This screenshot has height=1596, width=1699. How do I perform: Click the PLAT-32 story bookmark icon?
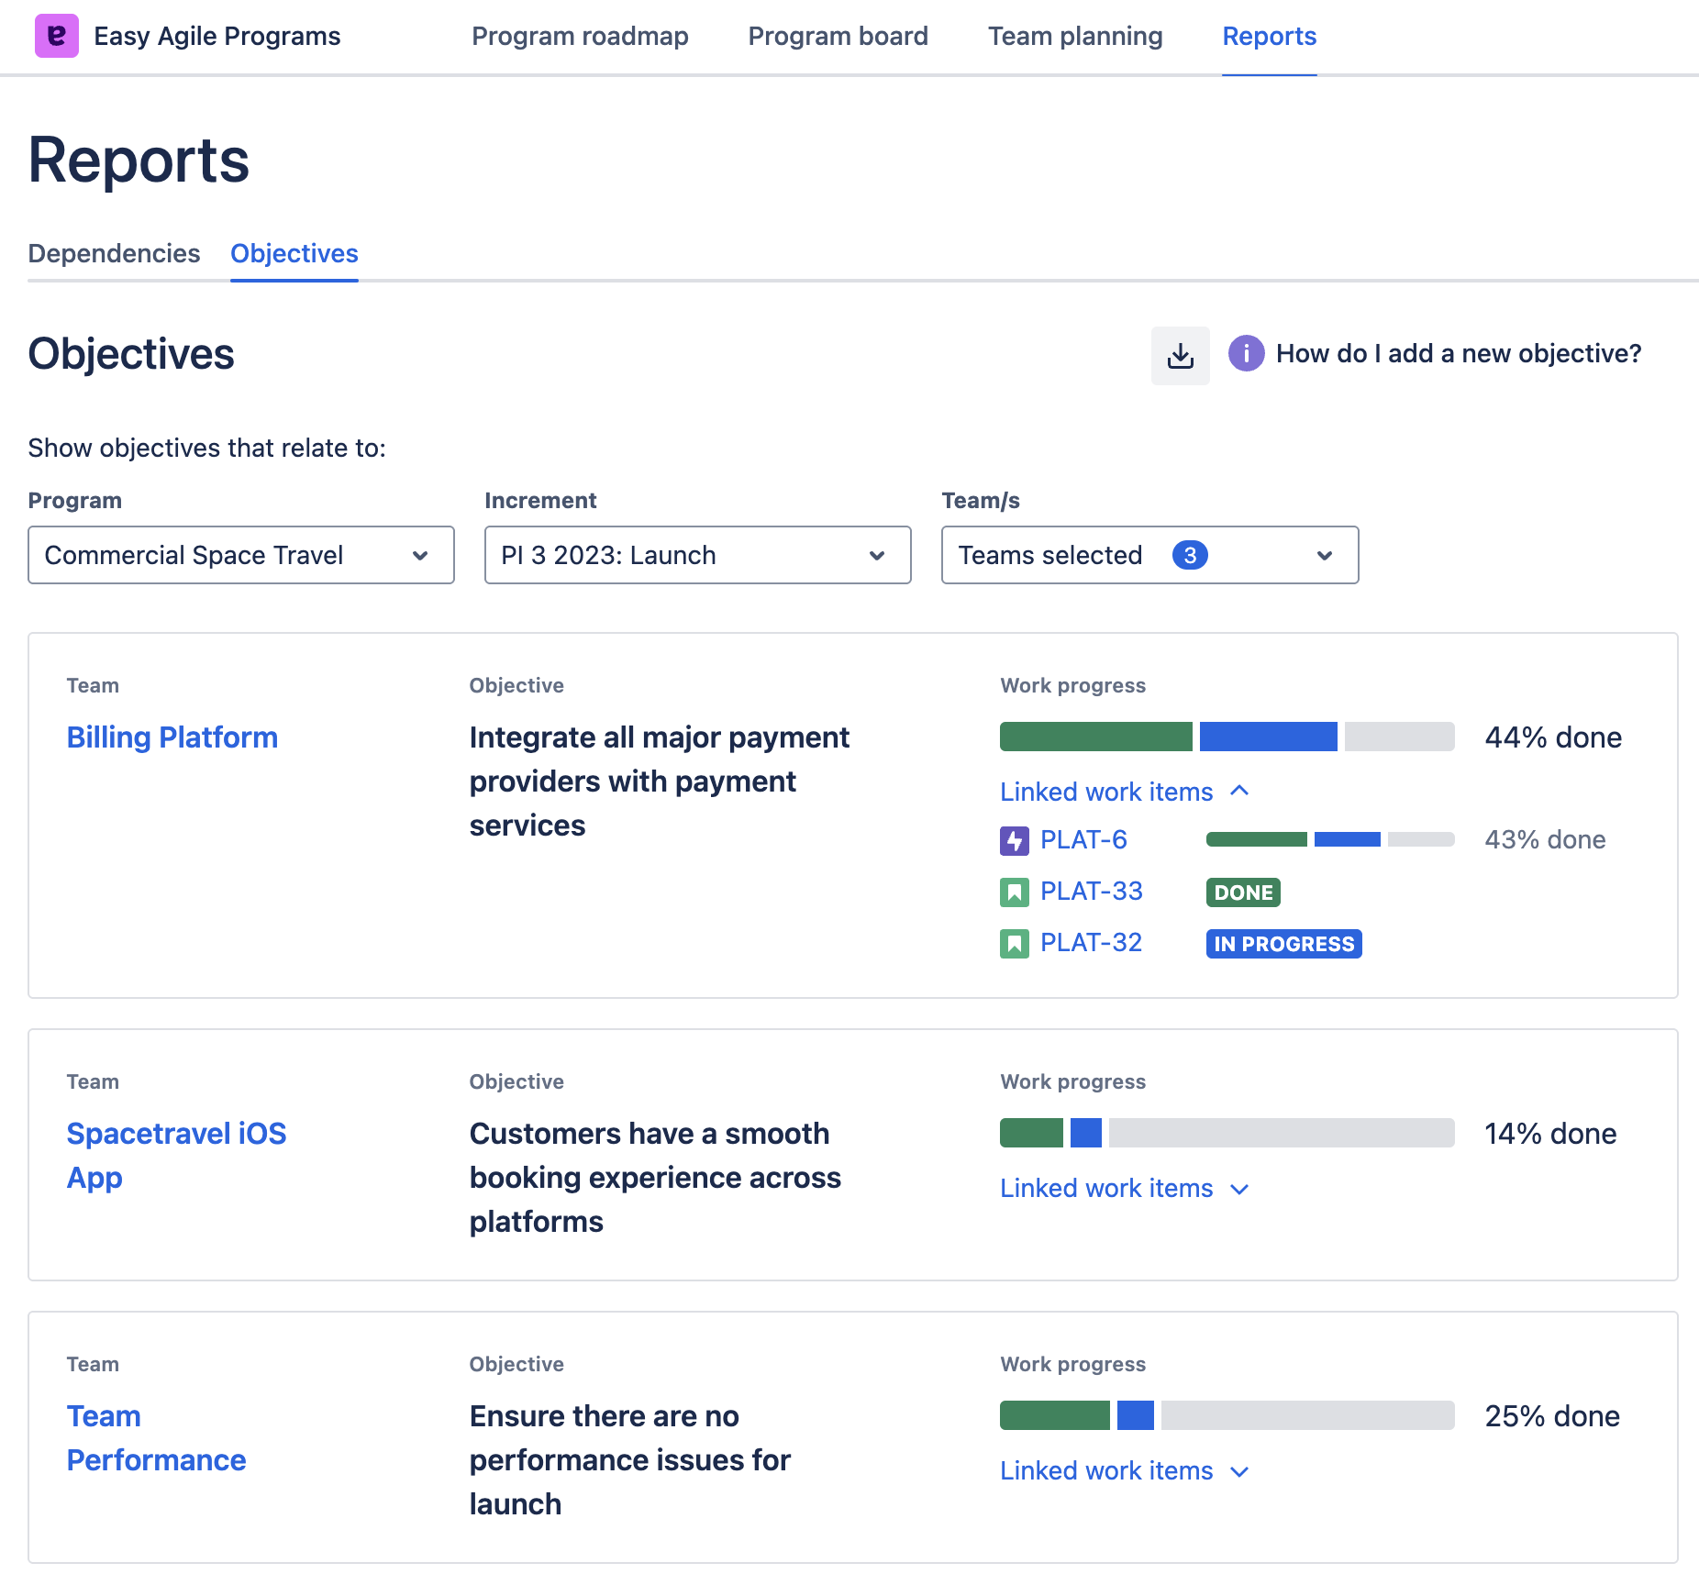pos(1014,943)
